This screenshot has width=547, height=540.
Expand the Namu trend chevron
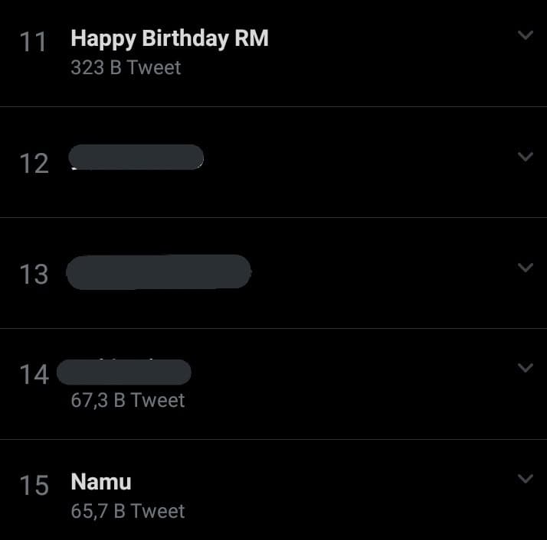click(525, 479)
